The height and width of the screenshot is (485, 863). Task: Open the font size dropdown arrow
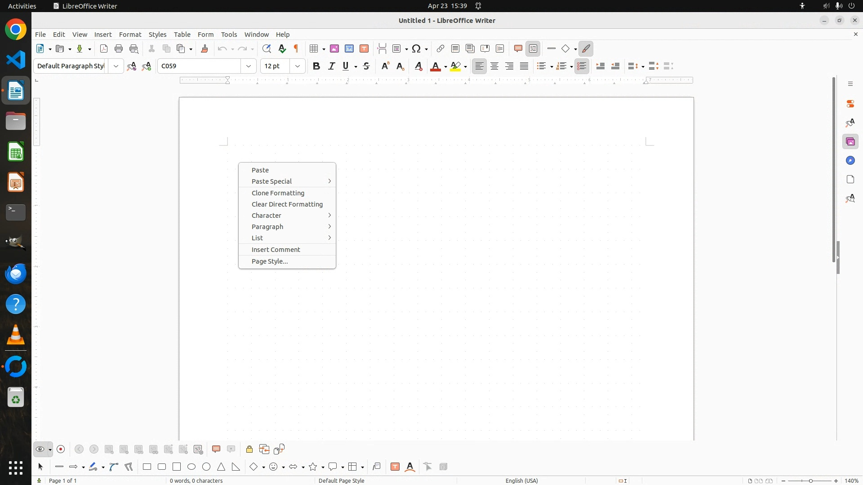(x=298, y=66)
